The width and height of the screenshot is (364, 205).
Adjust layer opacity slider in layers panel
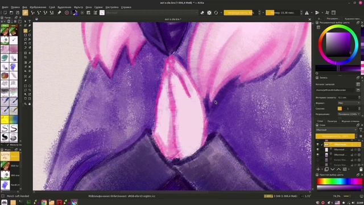click(335, 136)
